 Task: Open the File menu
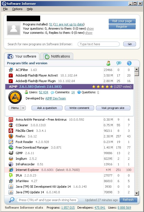click(x=5, y=9)
